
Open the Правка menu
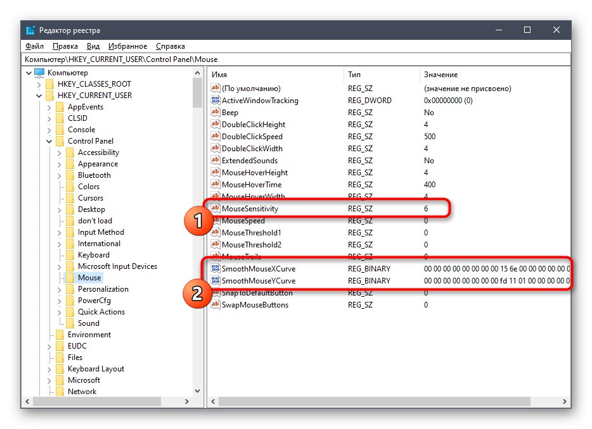[x=65, y=46]
